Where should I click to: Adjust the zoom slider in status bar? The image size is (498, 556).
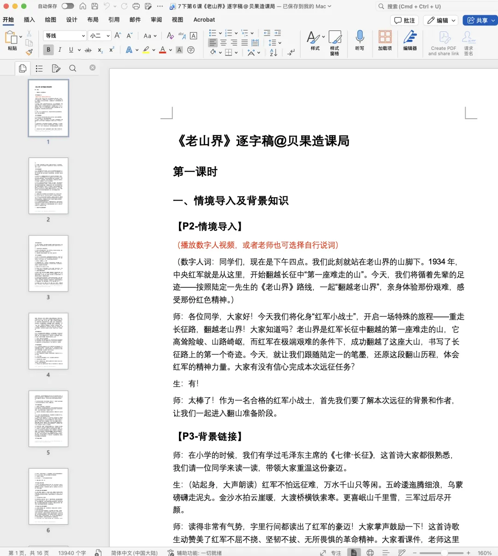pyautogui.click(x=444, y=553)
